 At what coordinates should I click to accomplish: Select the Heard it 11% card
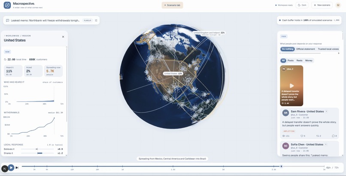pos(13,71)
